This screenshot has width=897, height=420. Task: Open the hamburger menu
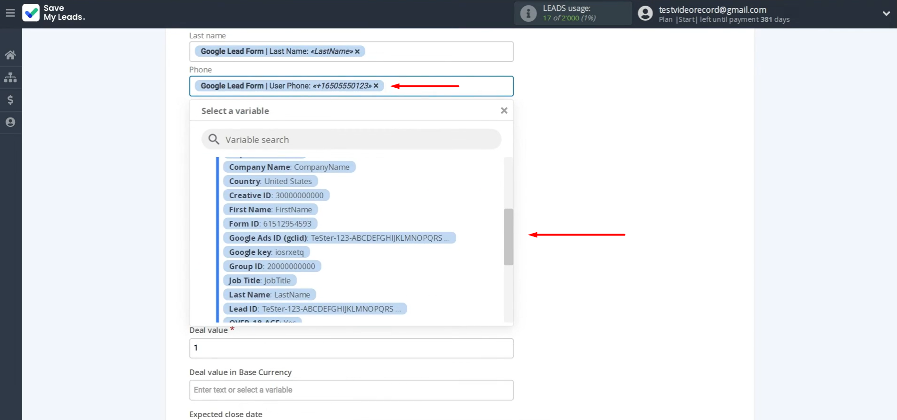10,13
